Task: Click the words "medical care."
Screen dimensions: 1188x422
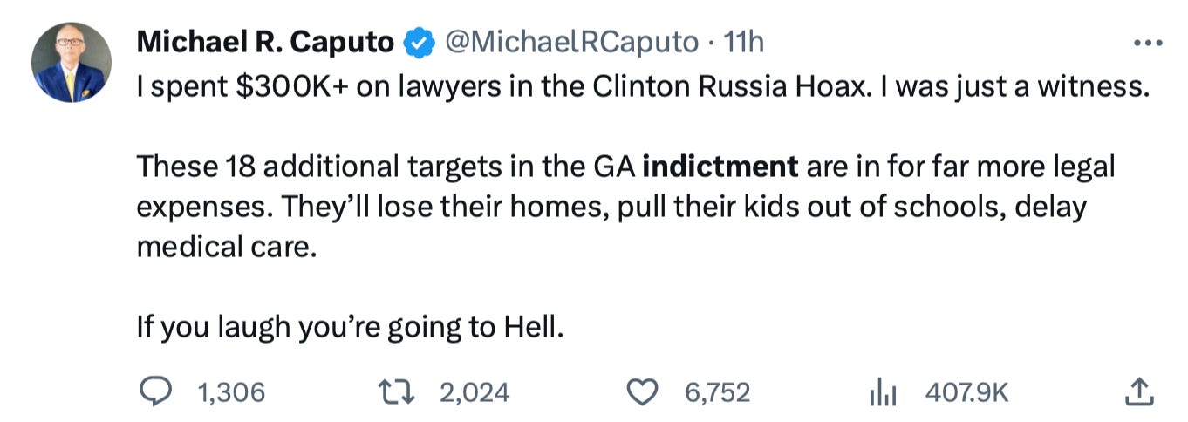Action: pyautogui.click(x=223, y=247)
